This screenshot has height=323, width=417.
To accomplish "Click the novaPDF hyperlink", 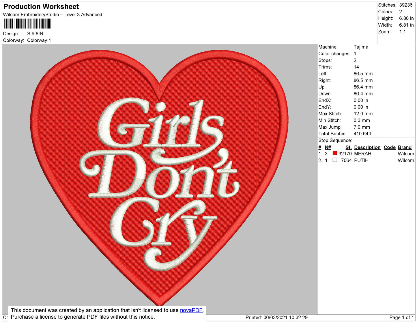I will point(191,310).
